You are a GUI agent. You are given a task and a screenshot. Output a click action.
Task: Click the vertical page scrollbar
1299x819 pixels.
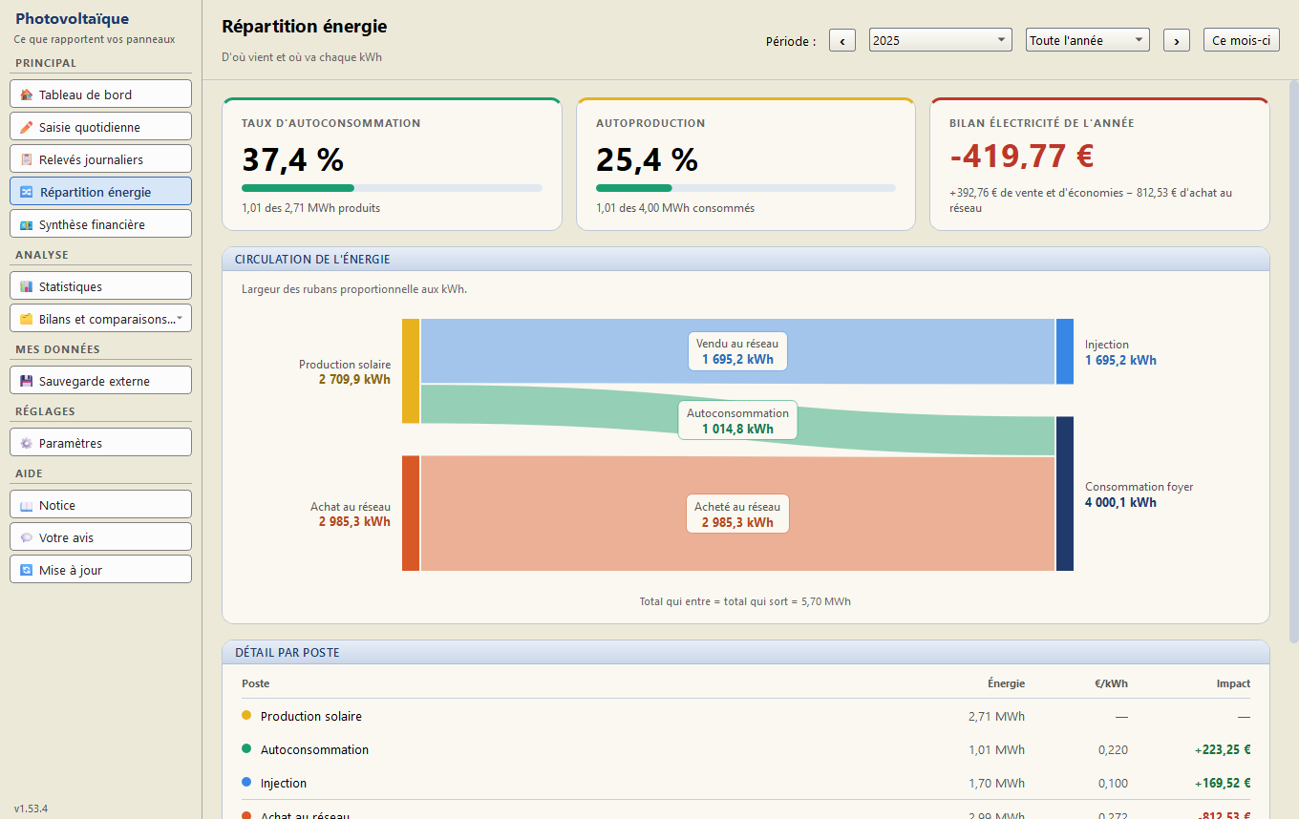point(1294,361)
